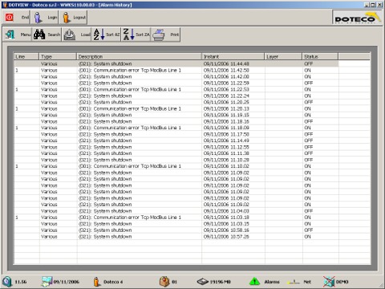Viewport: 385px width, 289px height.
Task: Click the 09/11/2006 date in status bar
Action: tap(67, 282)
